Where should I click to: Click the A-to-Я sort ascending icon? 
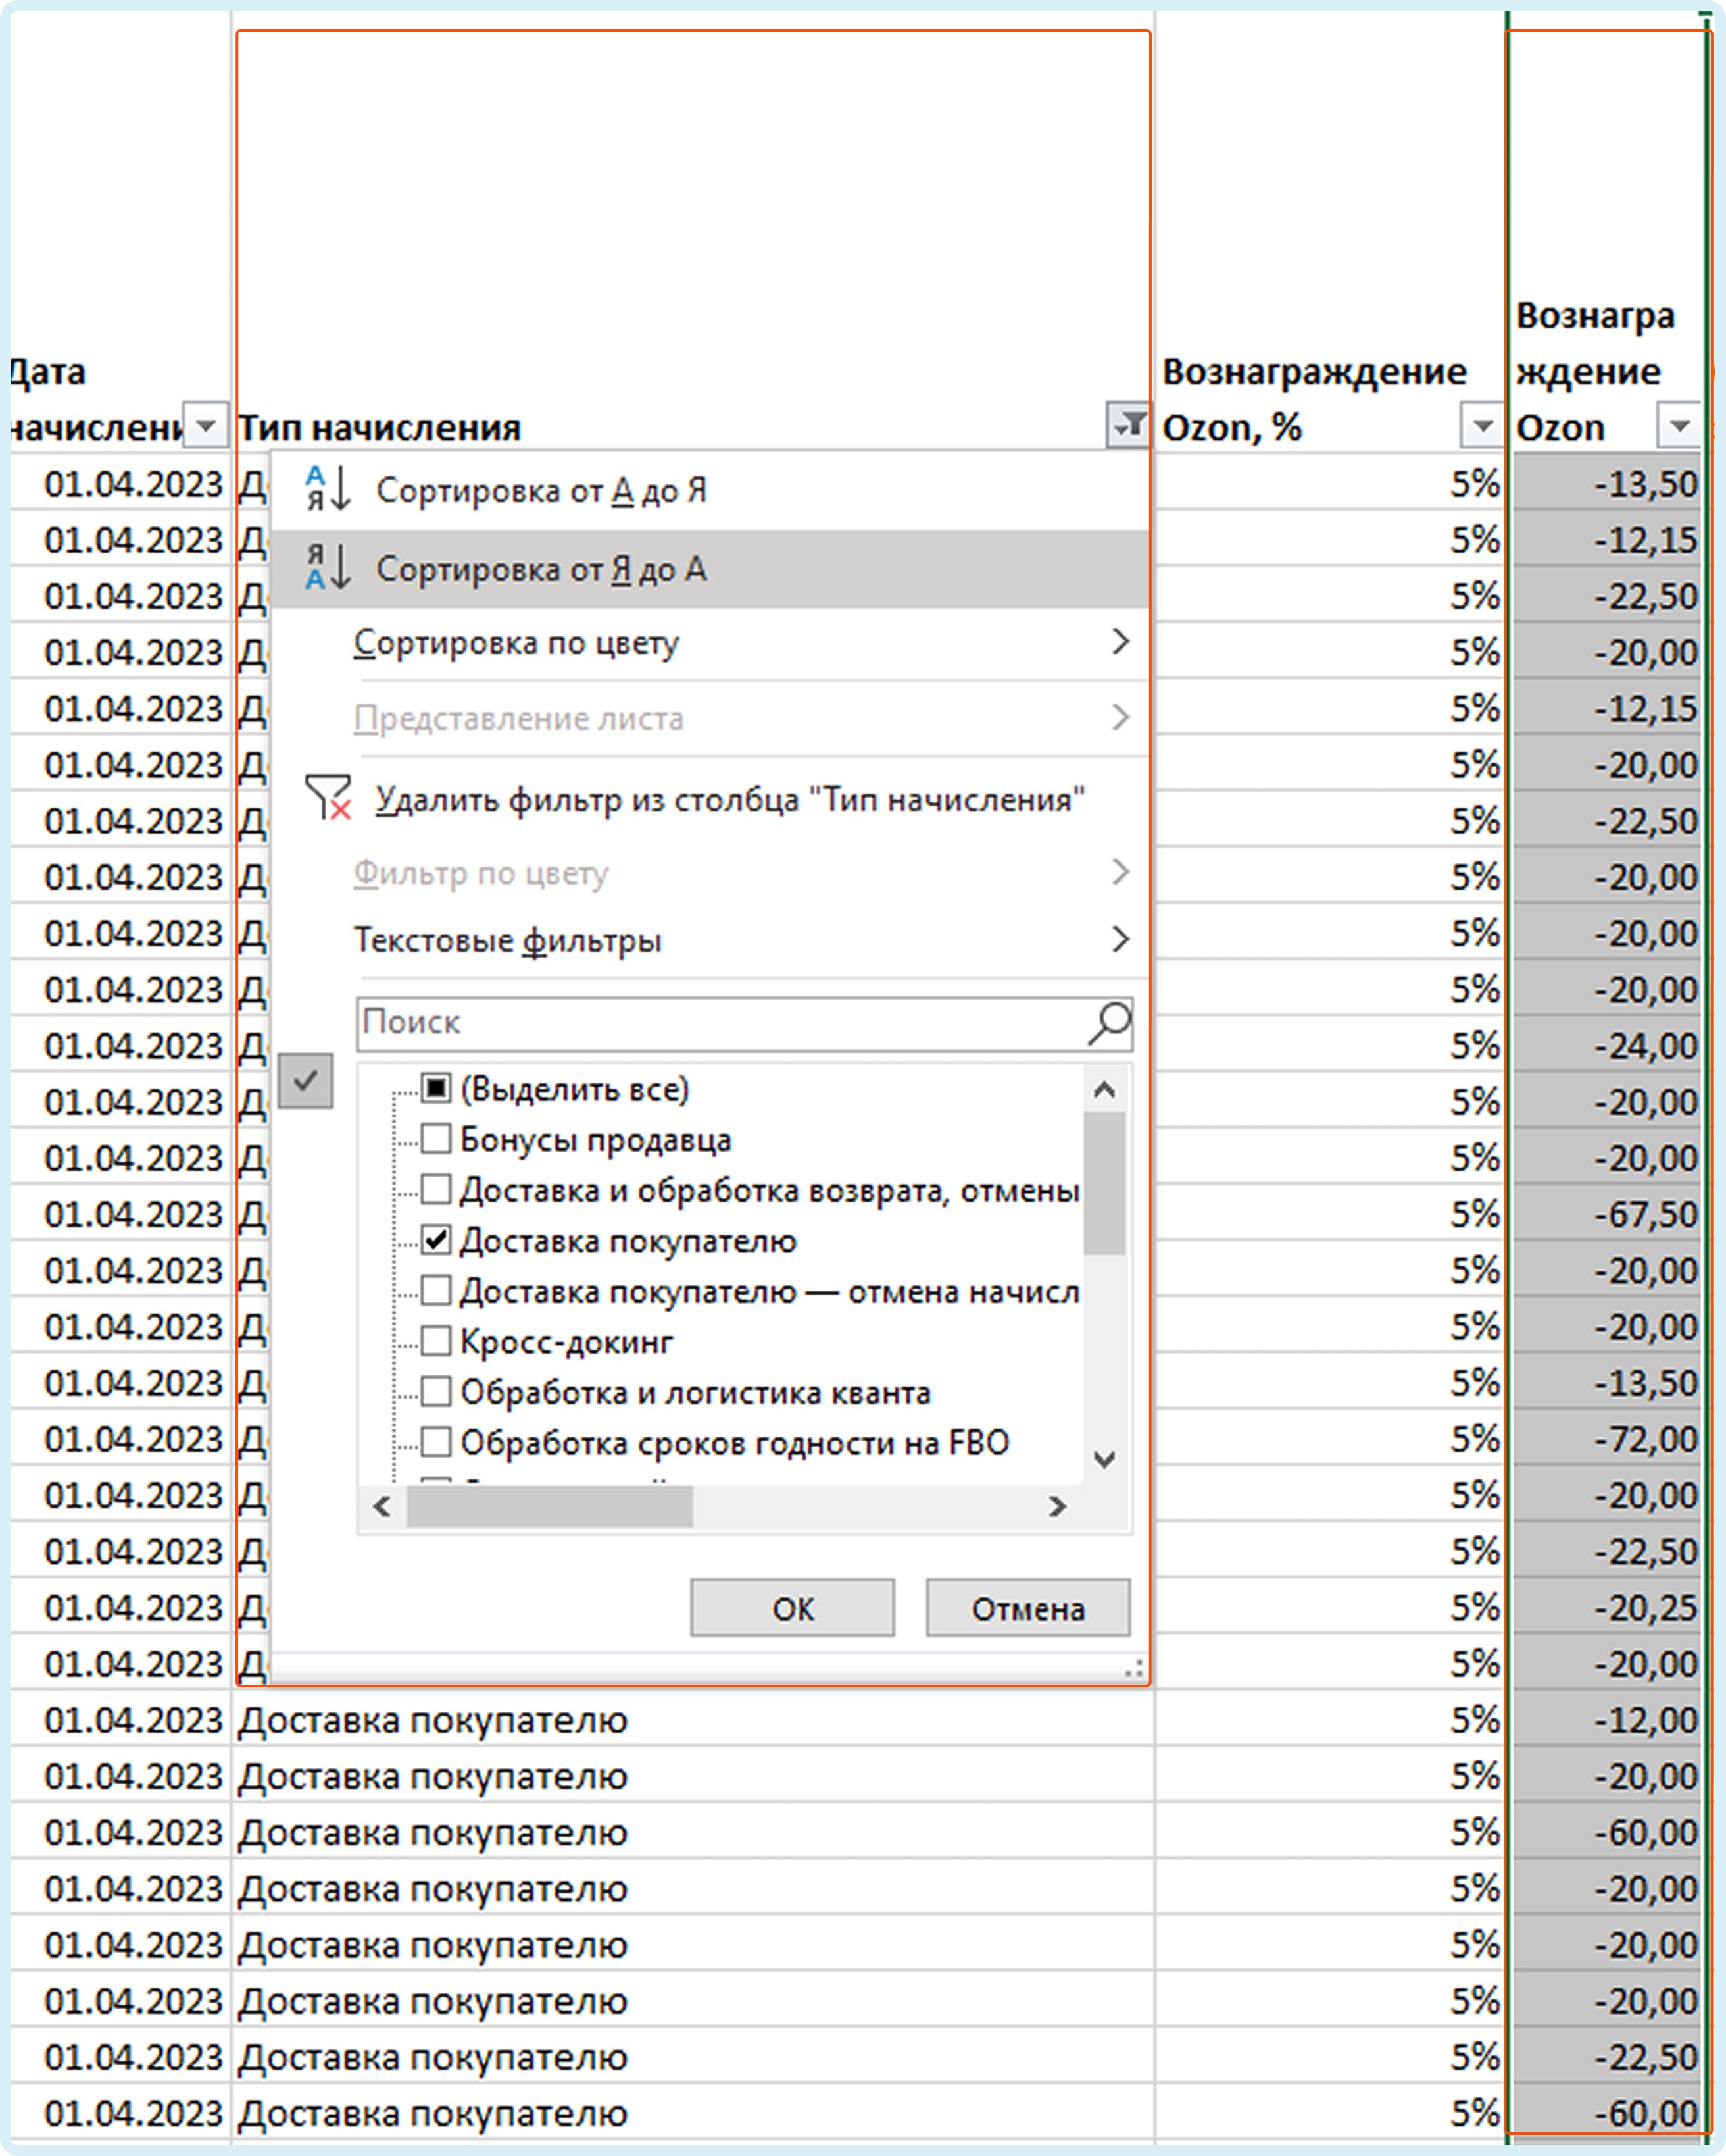point(328,489)
